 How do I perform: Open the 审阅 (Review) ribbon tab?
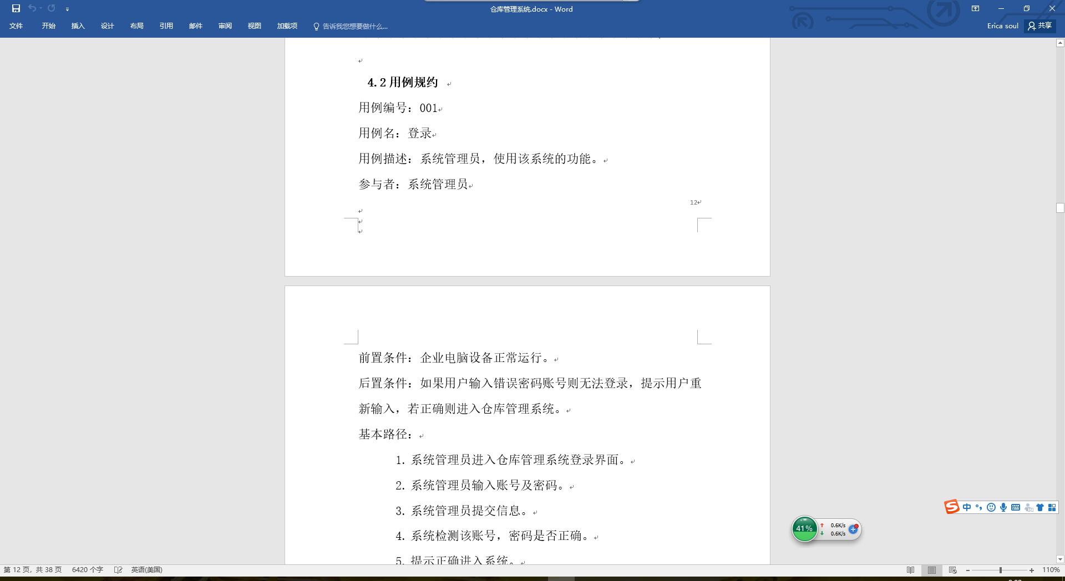click(225, 26)
